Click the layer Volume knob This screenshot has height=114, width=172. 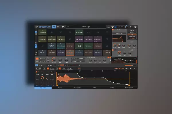[37, 72]
